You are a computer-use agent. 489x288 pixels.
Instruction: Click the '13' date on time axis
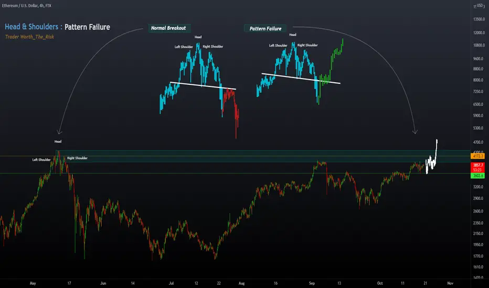339,283
